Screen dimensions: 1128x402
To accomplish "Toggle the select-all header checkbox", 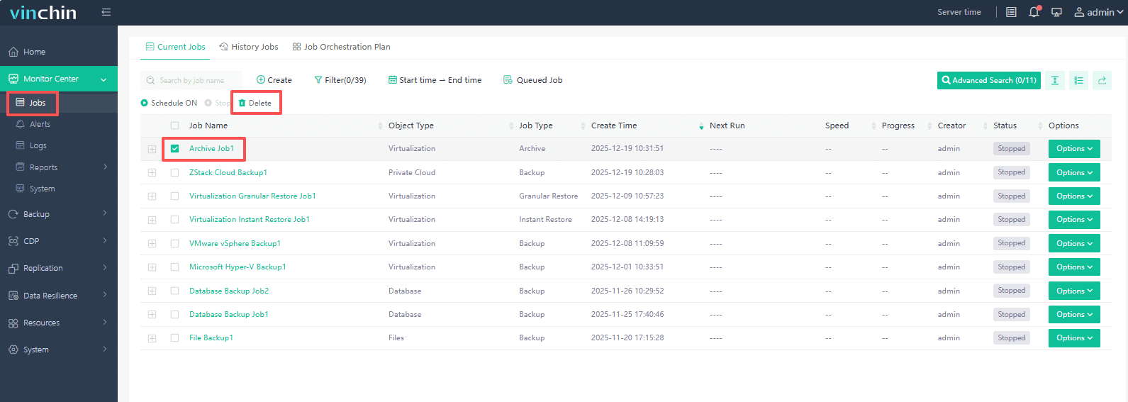I will click(x=174, y=125).
